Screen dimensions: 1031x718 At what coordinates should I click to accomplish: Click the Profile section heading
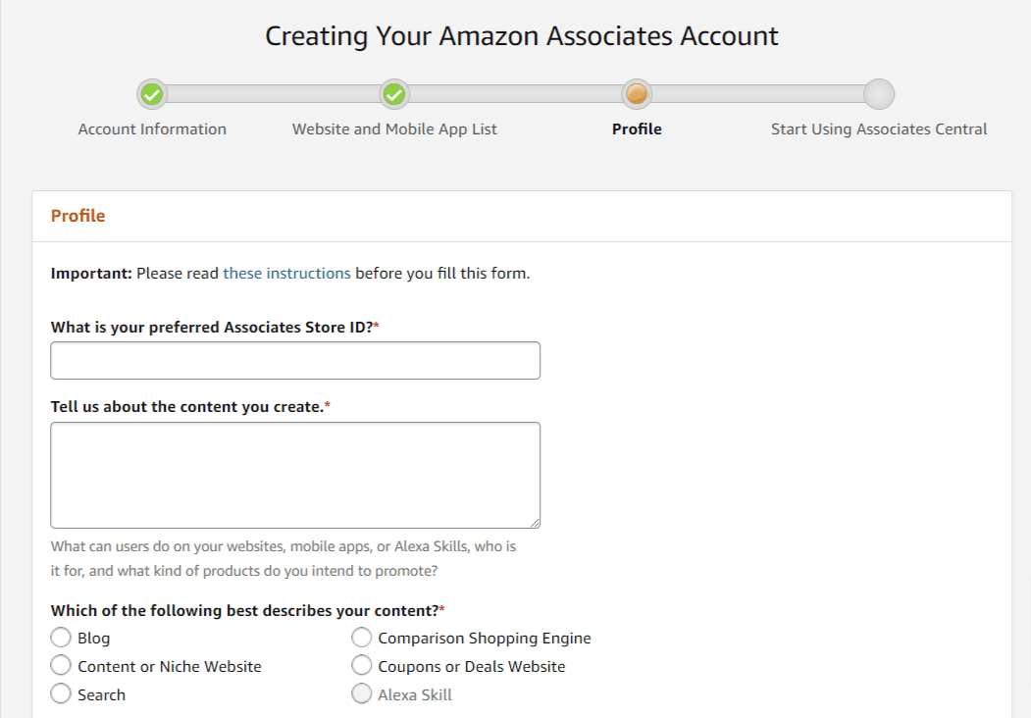point(77,216)
